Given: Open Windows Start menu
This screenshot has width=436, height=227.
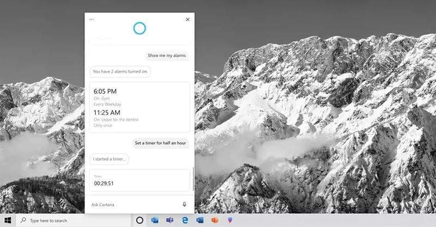Looking at the screenshot, I should click(x=8, y=220).
